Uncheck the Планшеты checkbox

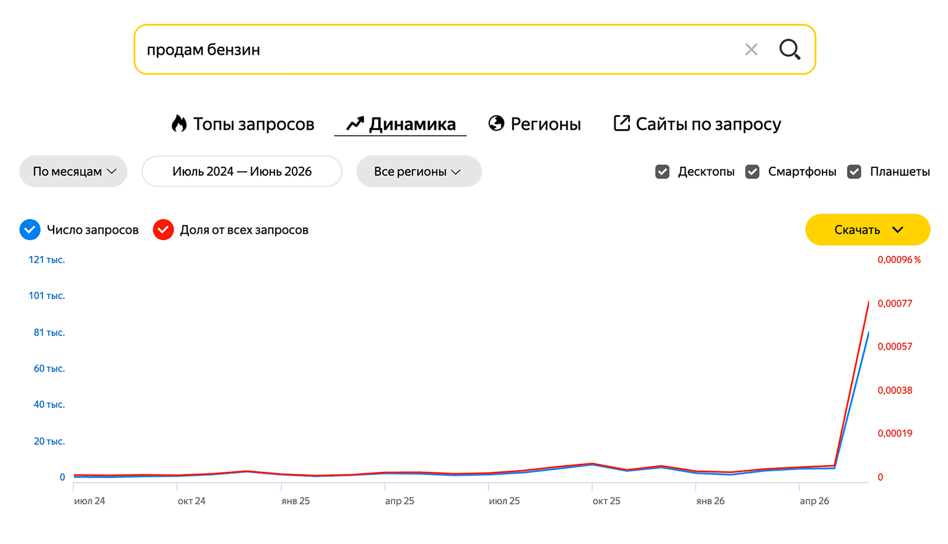[x=854, y=172]
